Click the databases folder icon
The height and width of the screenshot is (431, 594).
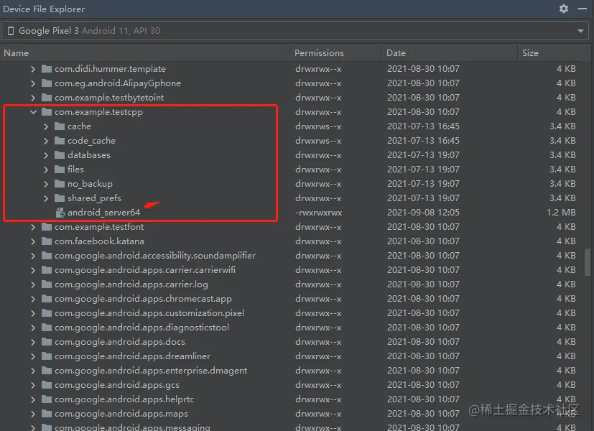click(60, 155)
